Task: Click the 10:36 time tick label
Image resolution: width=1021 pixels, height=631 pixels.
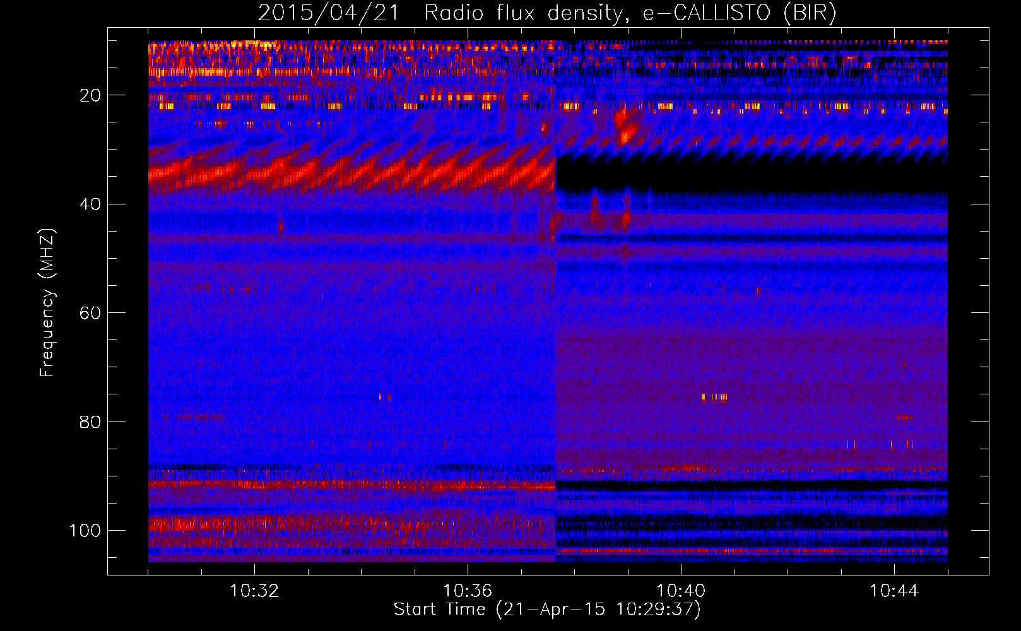Action: point(468,591)
